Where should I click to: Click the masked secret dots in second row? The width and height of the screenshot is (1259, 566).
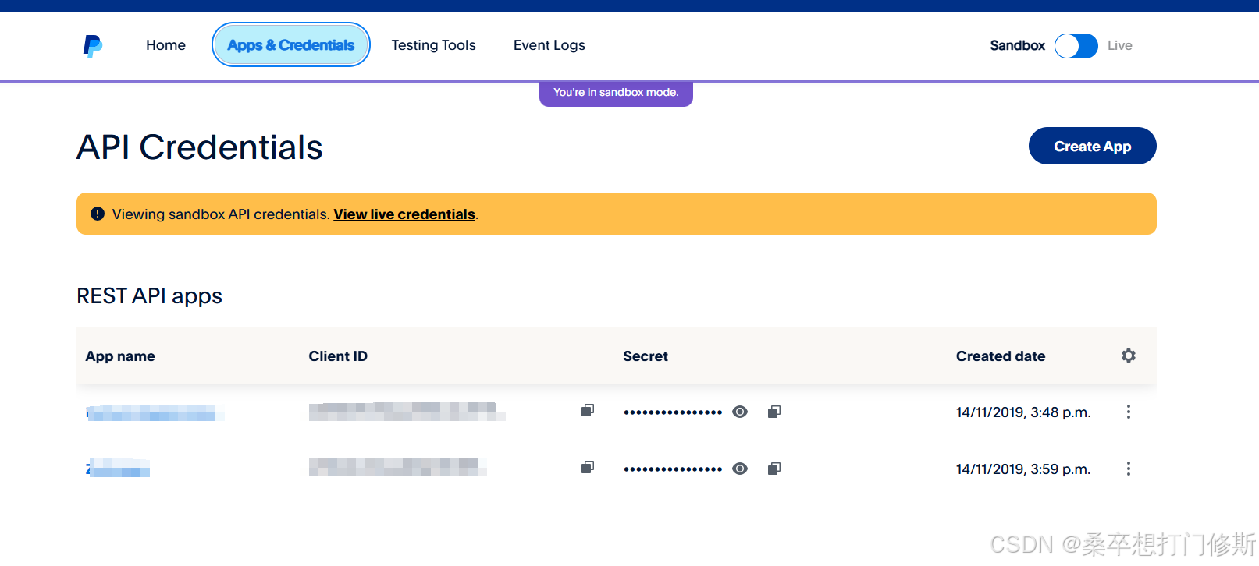673,469
